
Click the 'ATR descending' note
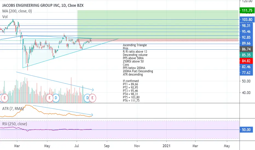133,74
